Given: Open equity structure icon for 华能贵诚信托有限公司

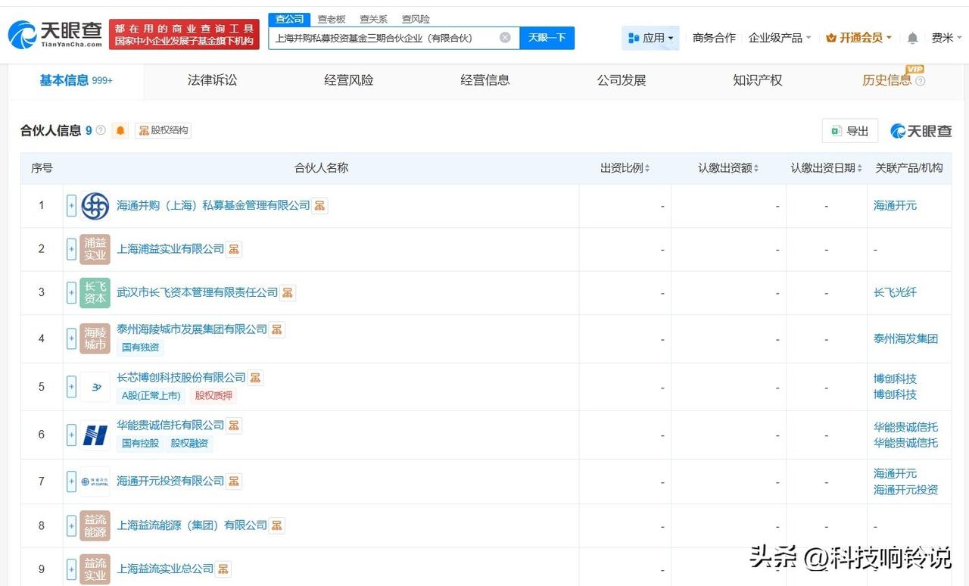Looking at the screenshot, I should [234, 425].
